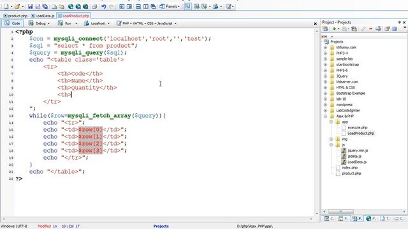Click the second browser preview globe icon
This screenshot has height=229, width=408.
78,6
